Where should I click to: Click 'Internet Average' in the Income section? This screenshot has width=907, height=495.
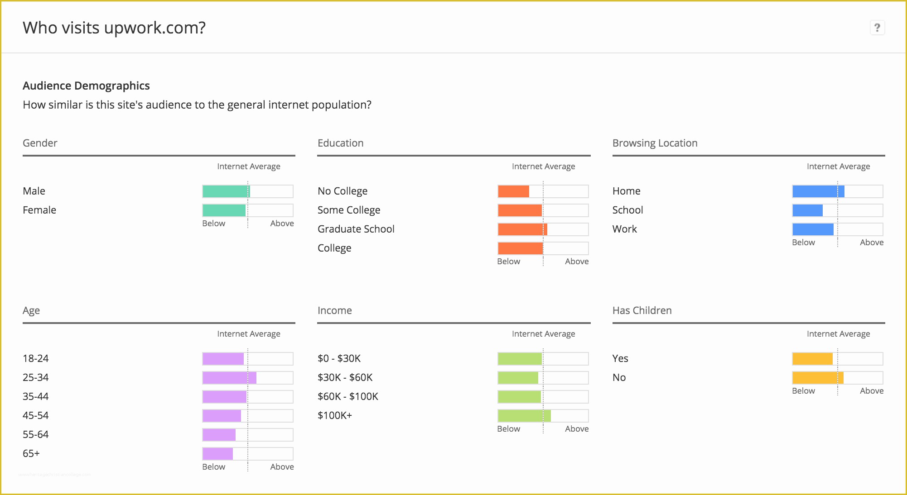point(544,334)
